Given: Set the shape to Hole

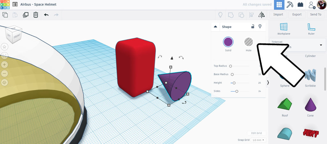Looking at the screenshot, I should pos(248,42).
